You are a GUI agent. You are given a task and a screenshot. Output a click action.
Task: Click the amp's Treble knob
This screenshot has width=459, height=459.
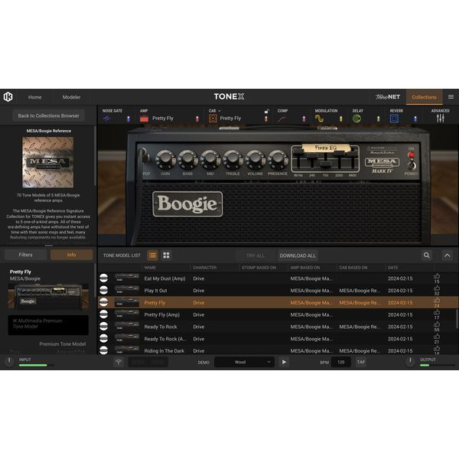pyautogui.click(x=233, y=160)
